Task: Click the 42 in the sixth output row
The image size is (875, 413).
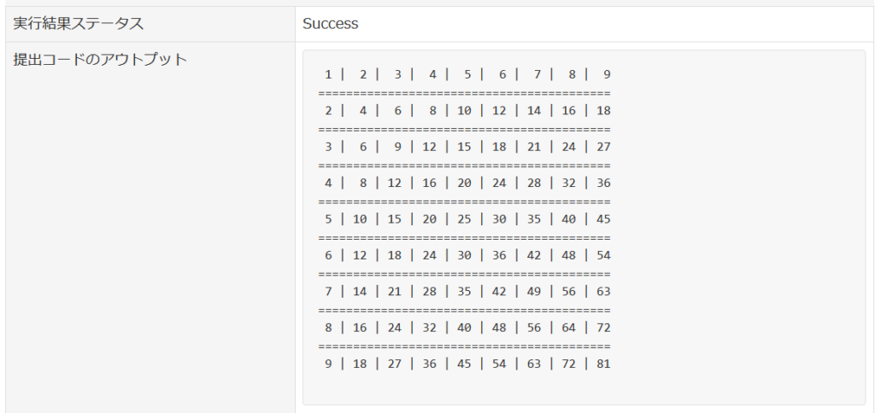Action: point(534,255)
